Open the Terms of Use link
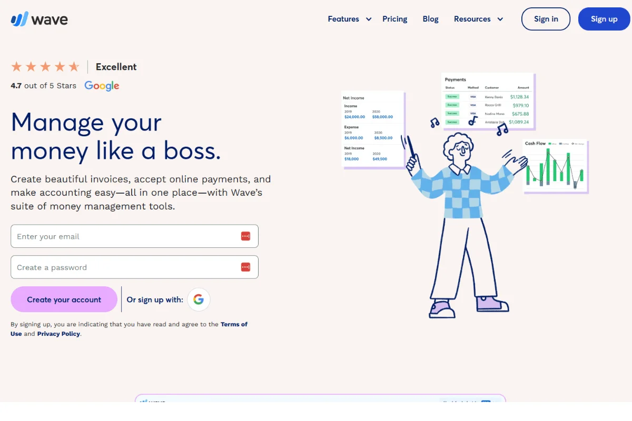Screen dimensions: 632x421 (x=234, y=324)
